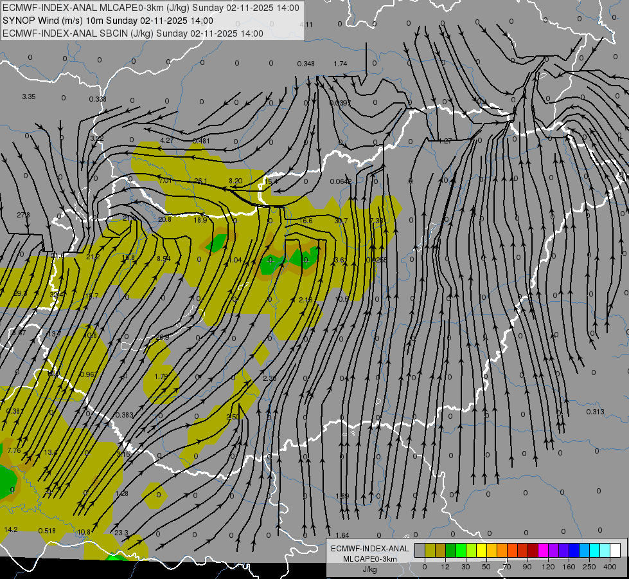The height and width of the screenshot is (579, 629).
Task: Click map value 0.0255
Action: [x=377, y=260]
